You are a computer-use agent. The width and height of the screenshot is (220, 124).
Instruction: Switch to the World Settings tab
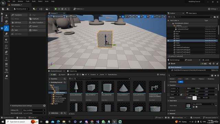pyautogui.click(x=174, y=60)
